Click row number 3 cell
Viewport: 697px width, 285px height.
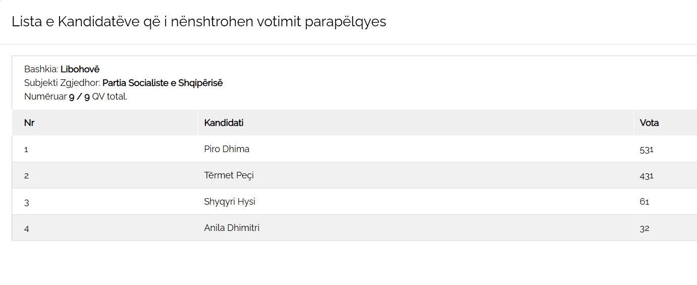point(26,202)
